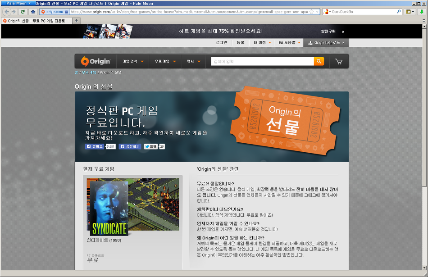
Task: Open the 게임 검색 dropdown menu
Action: coord(133,61)
